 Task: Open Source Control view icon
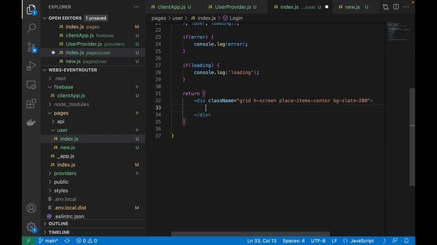pos(31,47)
